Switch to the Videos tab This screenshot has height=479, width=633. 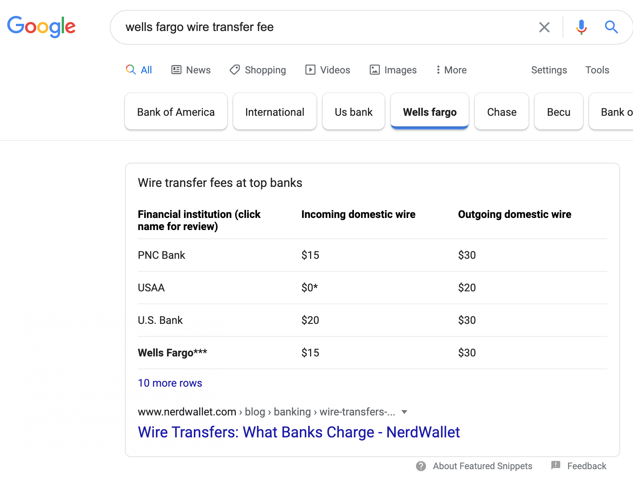point(327,70)
